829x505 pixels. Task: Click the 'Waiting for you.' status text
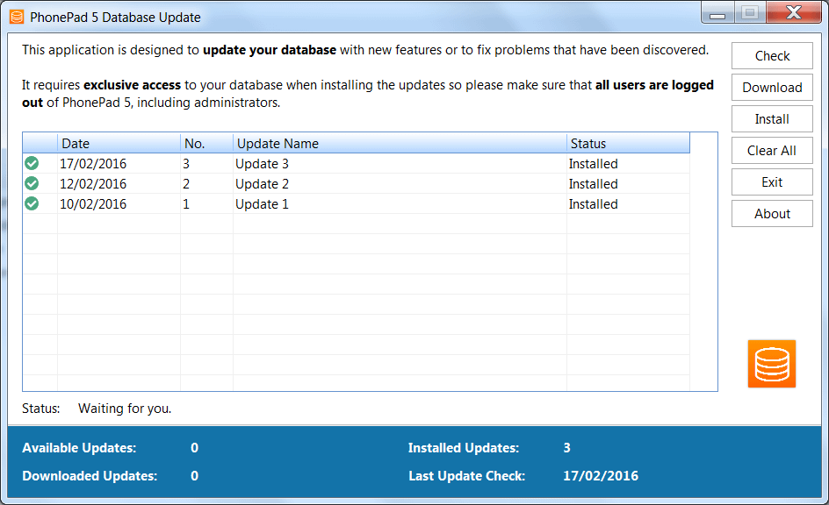click(125, 409)
